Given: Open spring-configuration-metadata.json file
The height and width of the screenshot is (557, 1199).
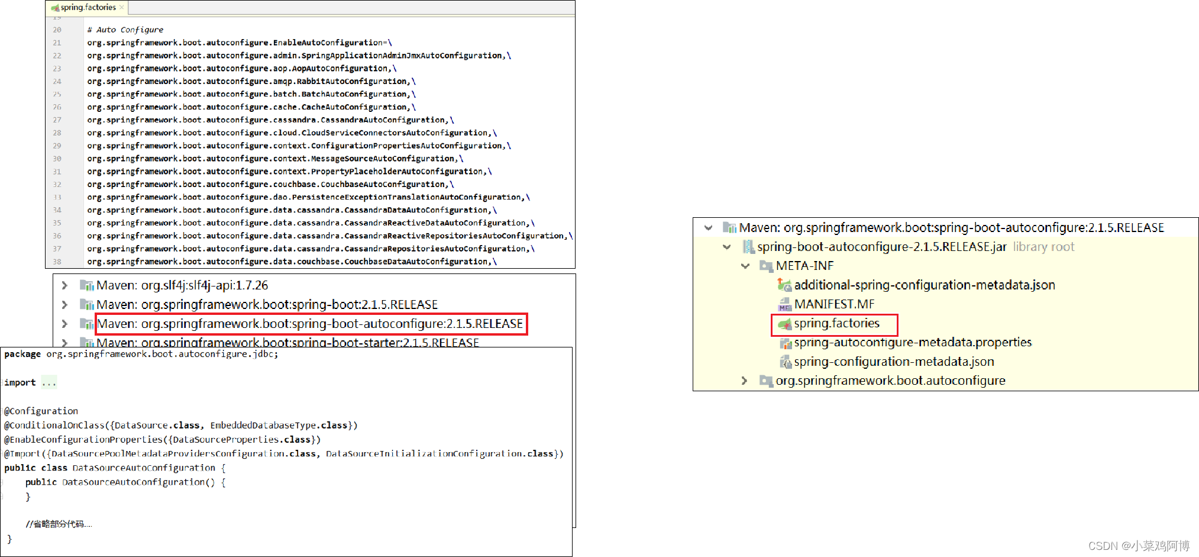Looking at the screenshot, I should click(x=894, y=362).
